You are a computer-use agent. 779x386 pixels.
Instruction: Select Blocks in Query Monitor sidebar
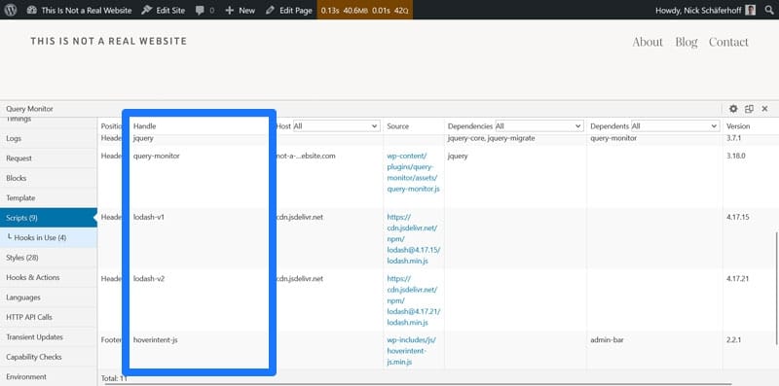coord(49,178)
